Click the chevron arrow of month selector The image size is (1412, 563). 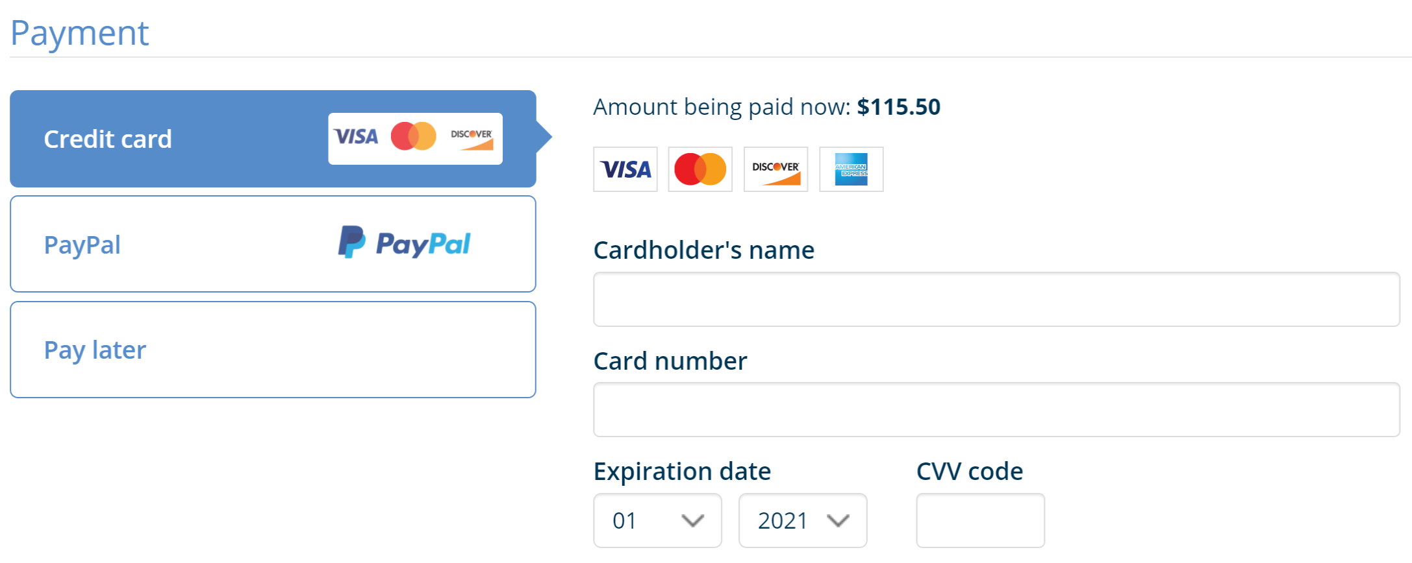692,521
